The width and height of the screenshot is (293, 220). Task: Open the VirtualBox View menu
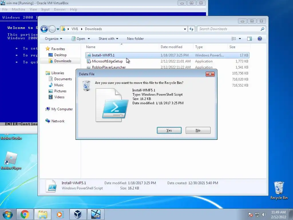coord(33,9)
